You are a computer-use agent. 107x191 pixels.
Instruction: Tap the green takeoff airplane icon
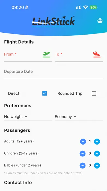46,54
